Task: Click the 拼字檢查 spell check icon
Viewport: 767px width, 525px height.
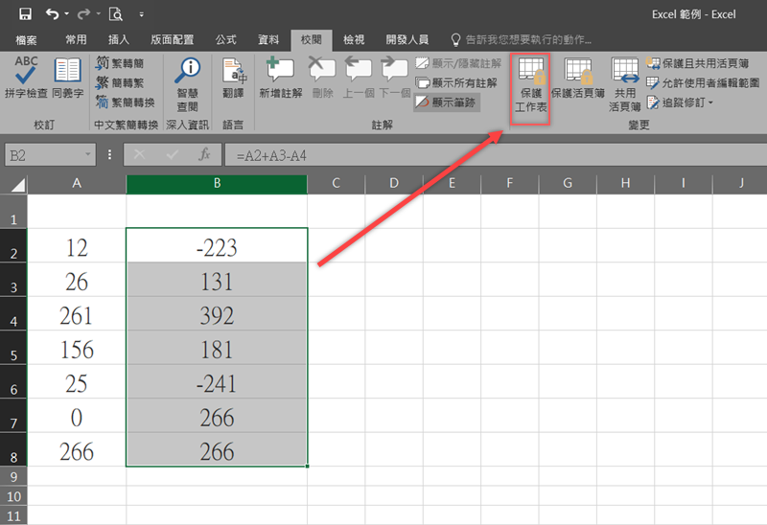Action: (27, 79)
